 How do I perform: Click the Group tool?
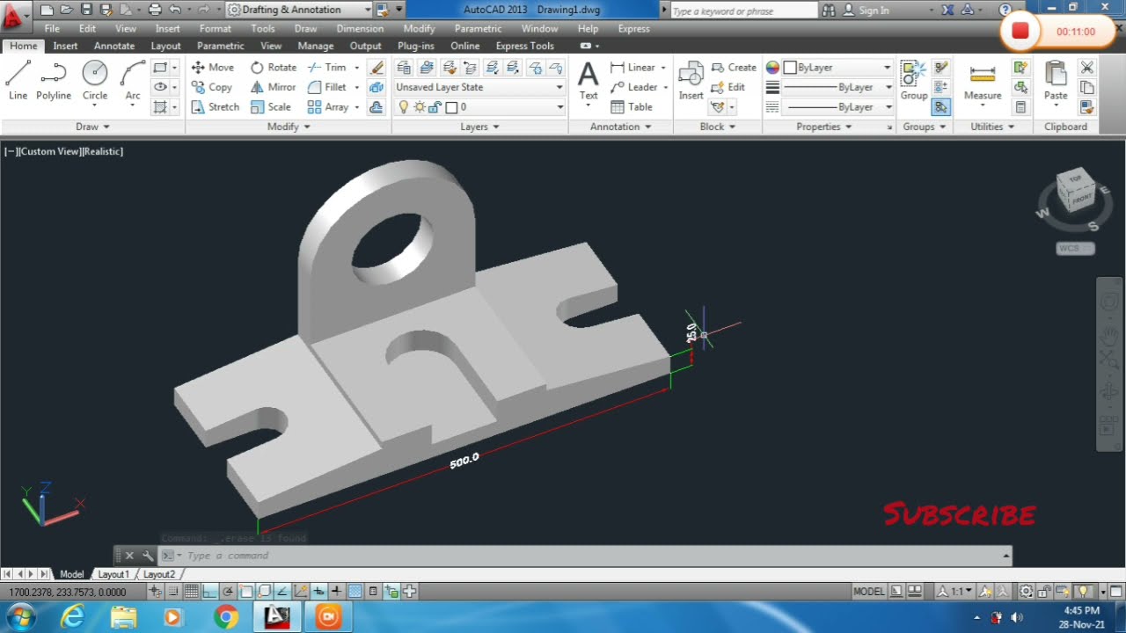[x=913, y=80]
